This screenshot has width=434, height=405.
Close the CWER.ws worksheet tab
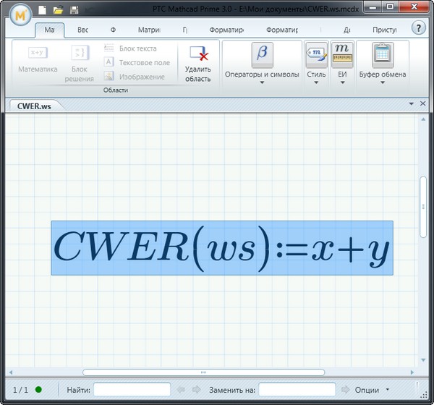point(422,104)
